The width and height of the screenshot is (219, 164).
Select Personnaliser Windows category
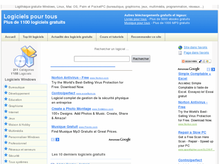(x=25, y=137)
